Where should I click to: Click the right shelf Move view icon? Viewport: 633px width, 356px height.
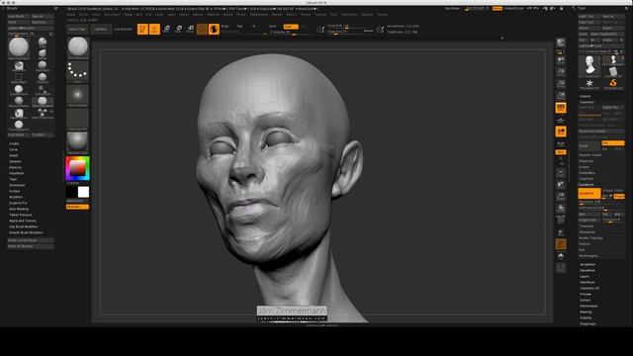(561, 185)
